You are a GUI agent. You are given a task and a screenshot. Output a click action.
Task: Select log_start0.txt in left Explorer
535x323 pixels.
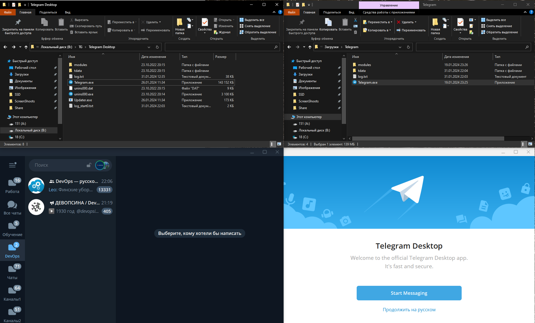click(151, 106)
